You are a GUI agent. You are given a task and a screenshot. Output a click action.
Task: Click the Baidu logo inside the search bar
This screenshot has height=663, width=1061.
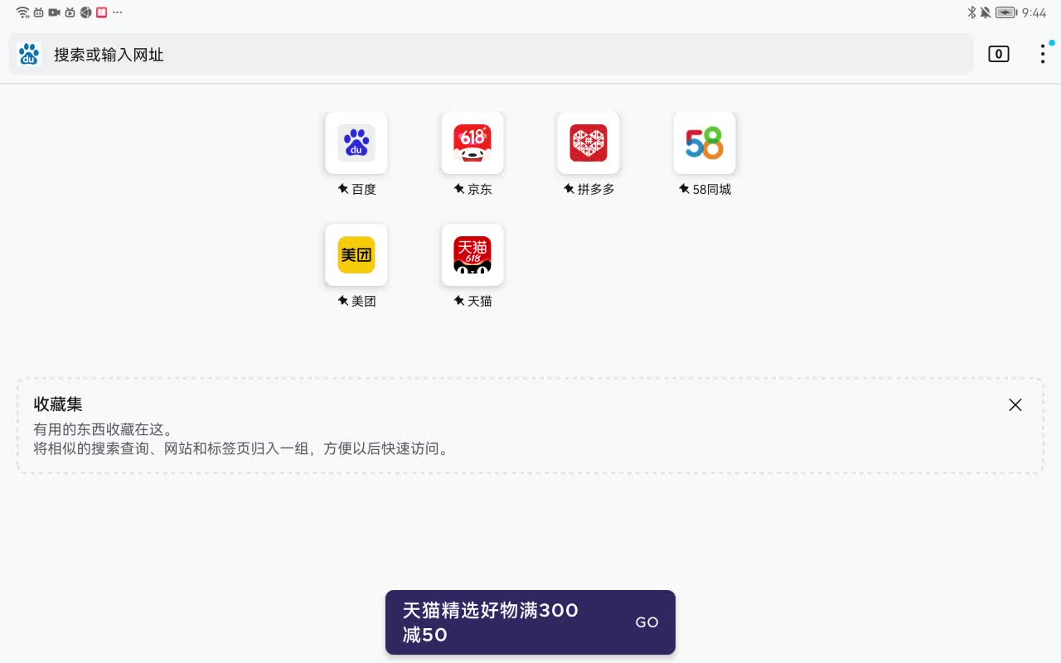(x=29, y=54)
